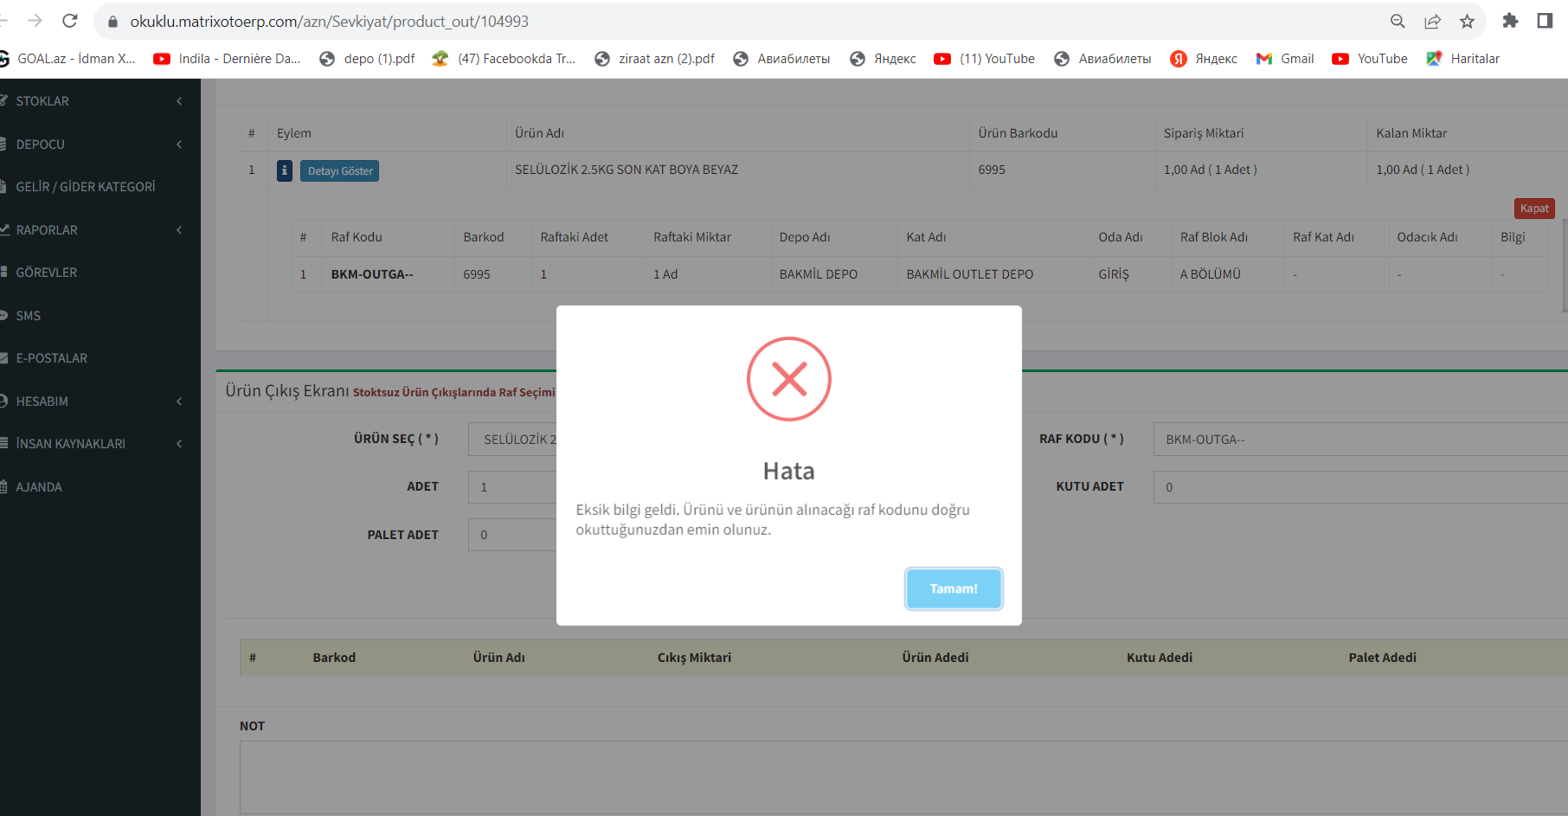The width and height of the screenshot is (1568, 816).
Task: Expand the STOKLAR sidebar menu
Action: [x=95, y=101]
